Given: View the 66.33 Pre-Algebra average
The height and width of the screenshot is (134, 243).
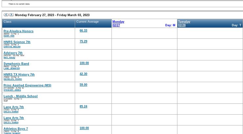Looking at the screenshot, I should pos(83,31).
